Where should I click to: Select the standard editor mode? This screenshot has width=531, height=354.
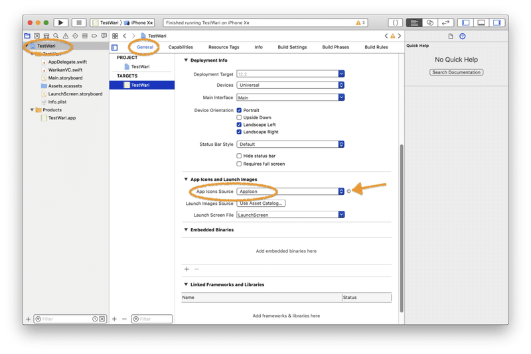pos(414,23)
